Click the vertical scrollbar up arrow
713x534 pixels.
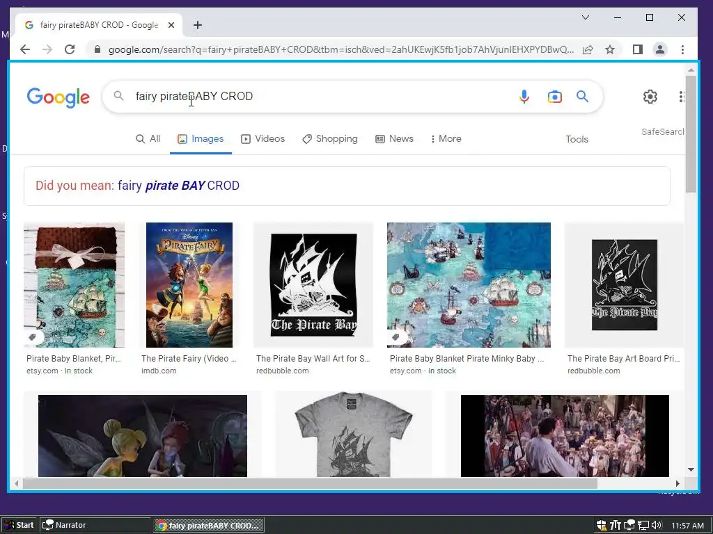point(691,70)
